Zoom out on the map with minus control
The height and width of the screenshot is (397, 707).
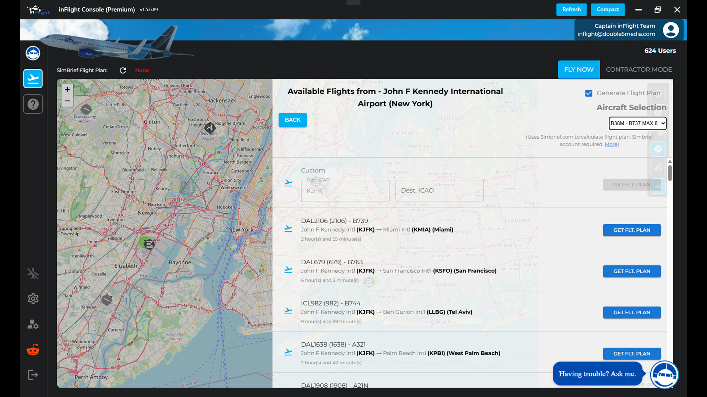click(67, 101)
